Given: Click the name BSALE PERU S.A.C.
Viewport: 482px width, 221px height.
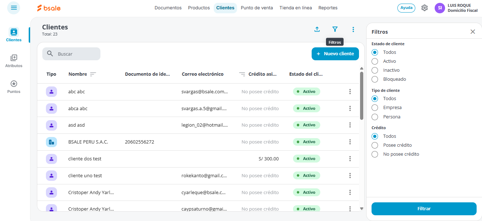Looking at the screenshot, I should coord(88,142).
